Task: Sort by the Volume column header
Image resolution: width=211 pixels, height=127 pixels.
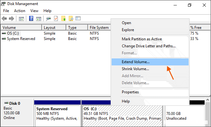Action: pos(21,28)
